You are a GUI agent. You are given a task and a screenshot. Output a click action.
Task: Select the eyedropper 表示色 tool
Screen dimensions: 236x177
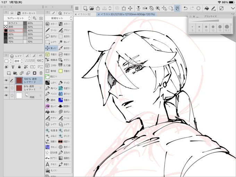click(x=65, y=48)
